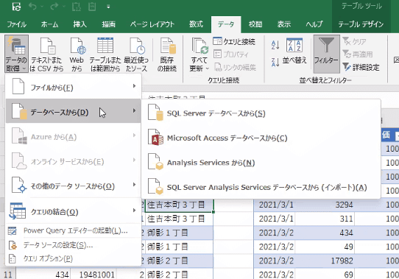This screenshot has height=279, width=399.
Task: Open 詳細設定 advanced filter
Action: (x=361, y=67)
